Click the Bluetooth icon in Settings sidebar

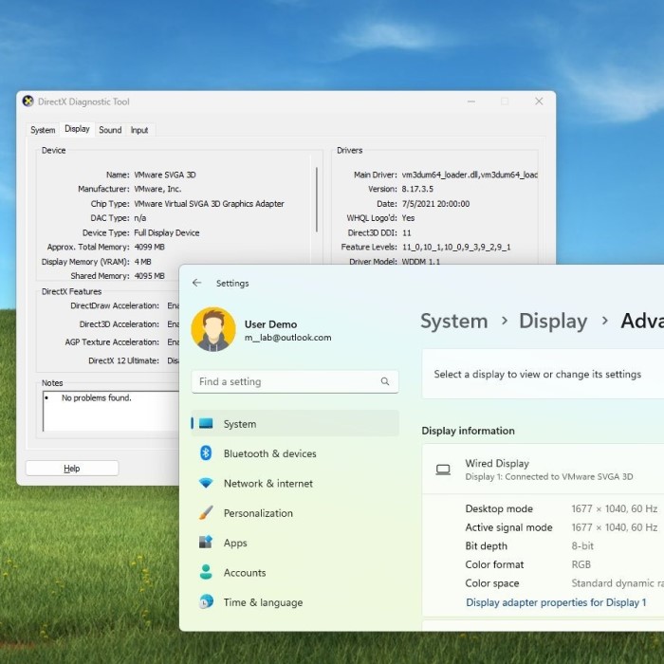(x=206, y=453)
